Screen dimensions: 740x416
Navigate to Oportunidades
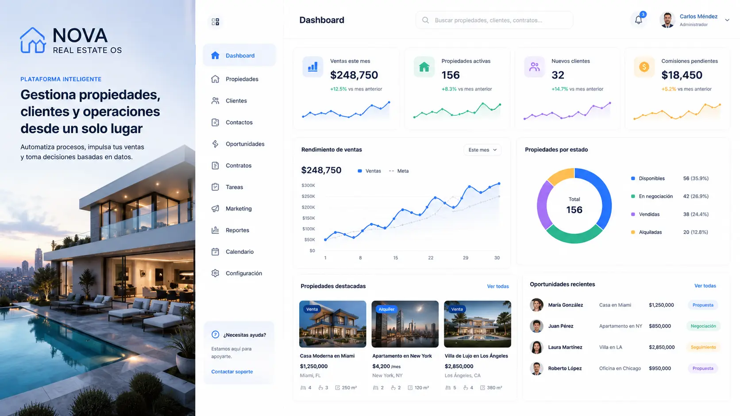(239, 144)
